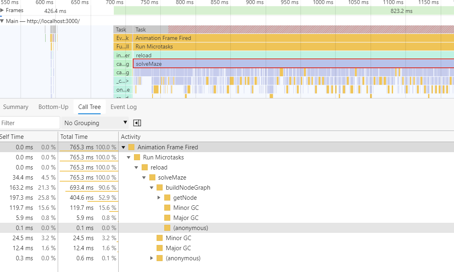This screenshot has height=272, width=454.
Task: Open the No Grouping dropdown
Action: click(95, 123)
